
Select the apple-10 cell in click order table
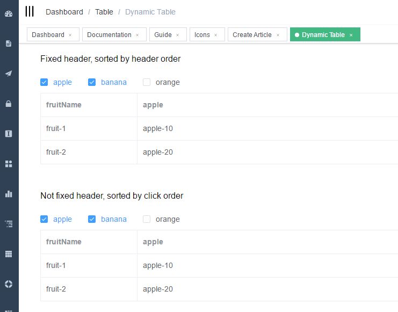[x=267, y=265]
